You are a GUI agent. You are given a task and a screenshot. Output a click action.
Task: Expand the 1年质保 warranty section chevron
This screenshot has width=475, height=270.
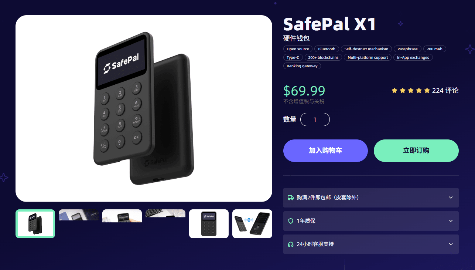(451, 221)
